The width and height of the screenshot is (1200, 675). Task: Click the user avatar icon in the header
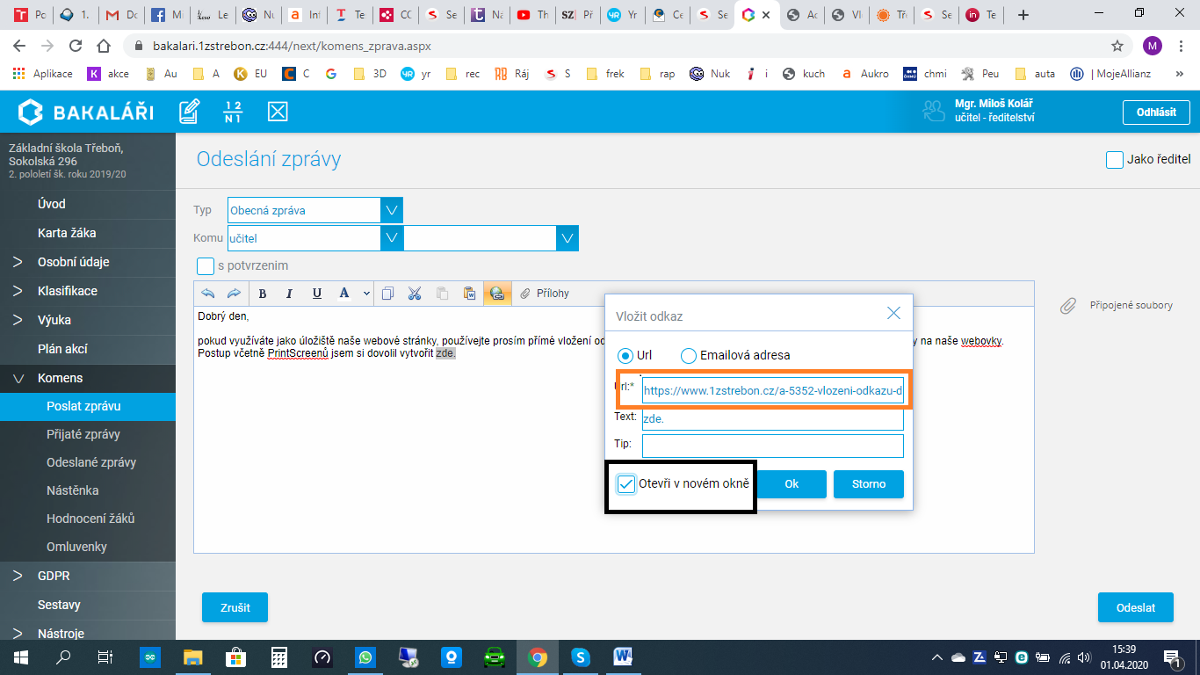(932, 112)
